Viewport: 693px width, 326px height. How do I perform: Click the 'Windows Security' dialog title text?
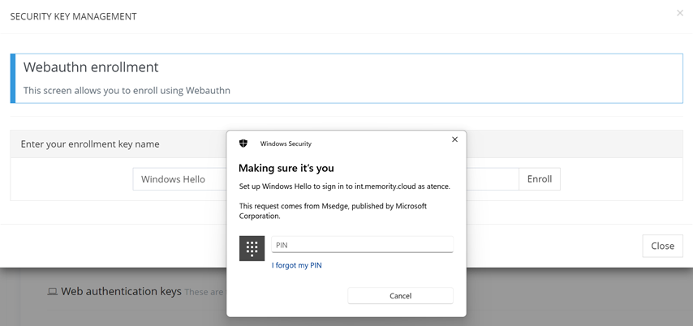tap(286, 144)
